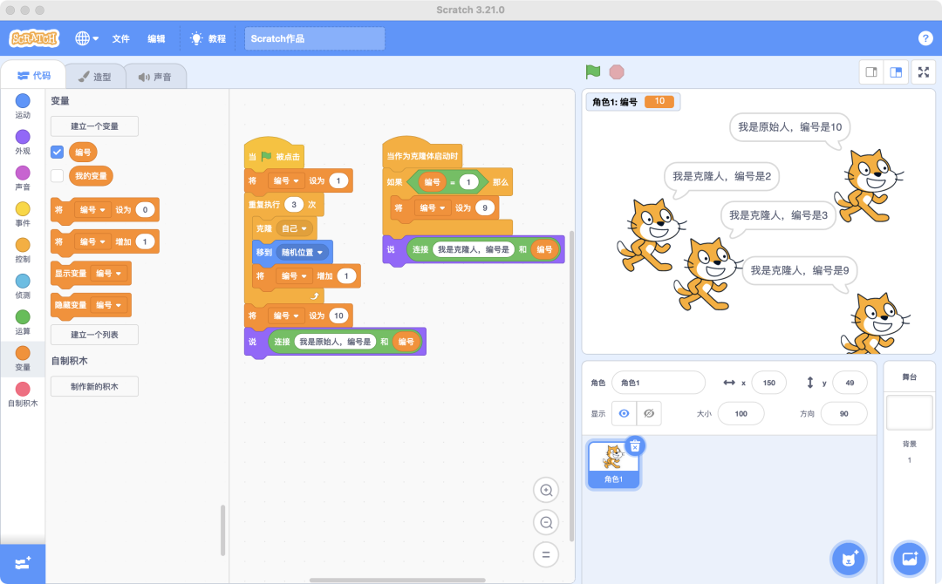Reset workspace zoom with equals icon
Image resolution: width=942 pixels, height=584 pixels.
click(546, 554)
